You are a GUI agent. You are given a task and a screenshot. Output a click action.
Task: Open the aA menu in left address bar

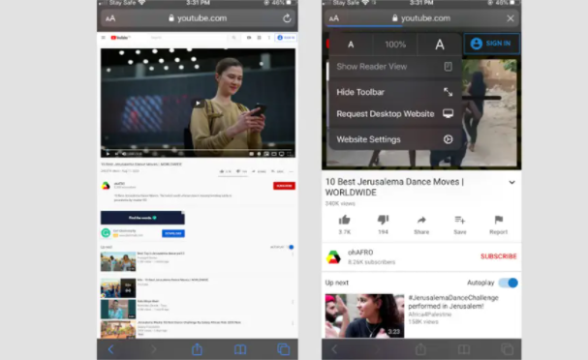point(110,18)
